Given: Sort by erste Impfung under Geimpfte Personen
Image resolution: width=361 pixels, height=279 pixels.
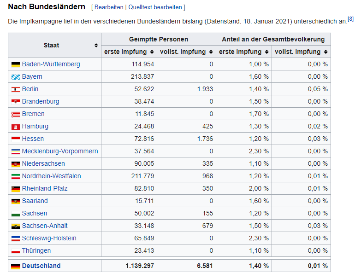Looking at the screenshot, I should click(x=152, y=52).
